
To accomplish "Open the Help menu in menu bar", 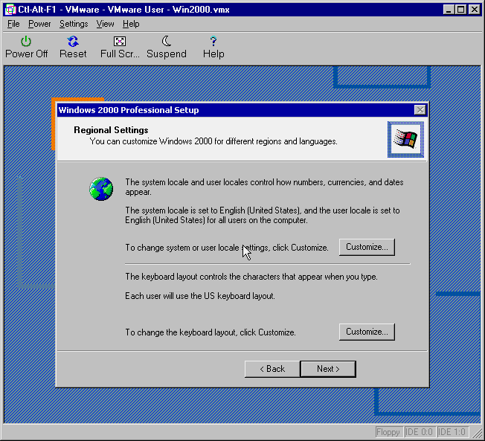I will coord(131,24).
